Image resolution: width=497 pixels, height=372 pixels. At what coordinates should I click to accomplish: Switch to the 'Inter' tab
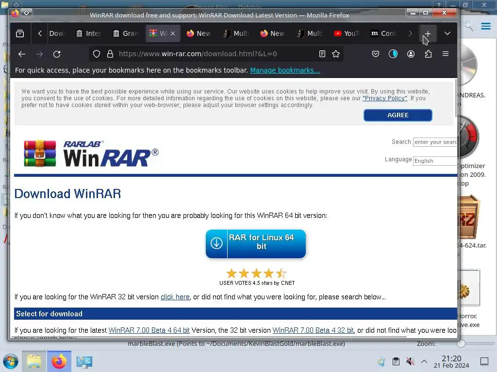(x=89, y=33)
